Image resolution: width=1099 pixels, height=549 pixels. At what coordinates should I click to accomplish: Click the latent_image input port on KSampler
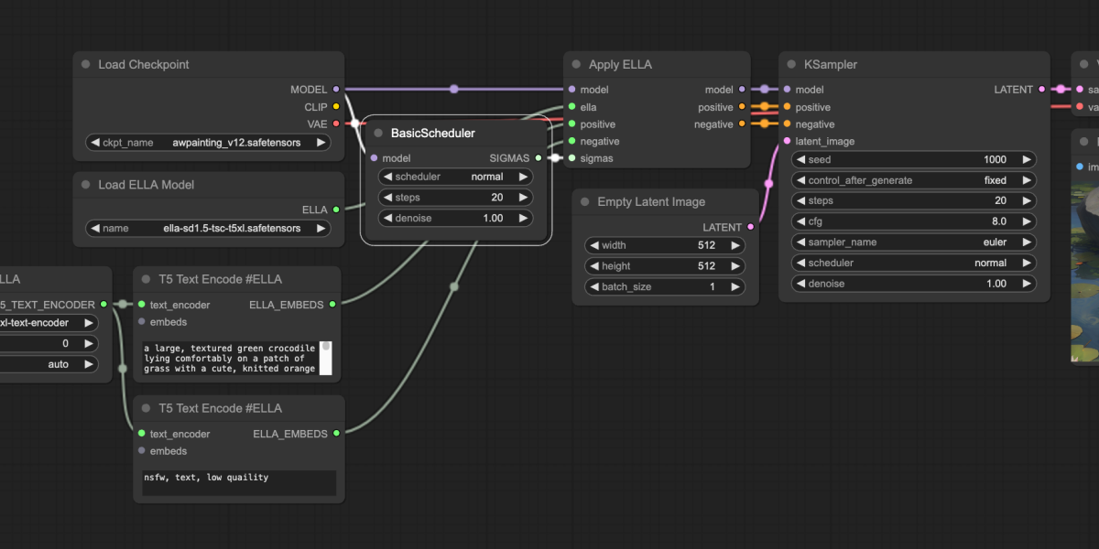(x=787, y=141)
